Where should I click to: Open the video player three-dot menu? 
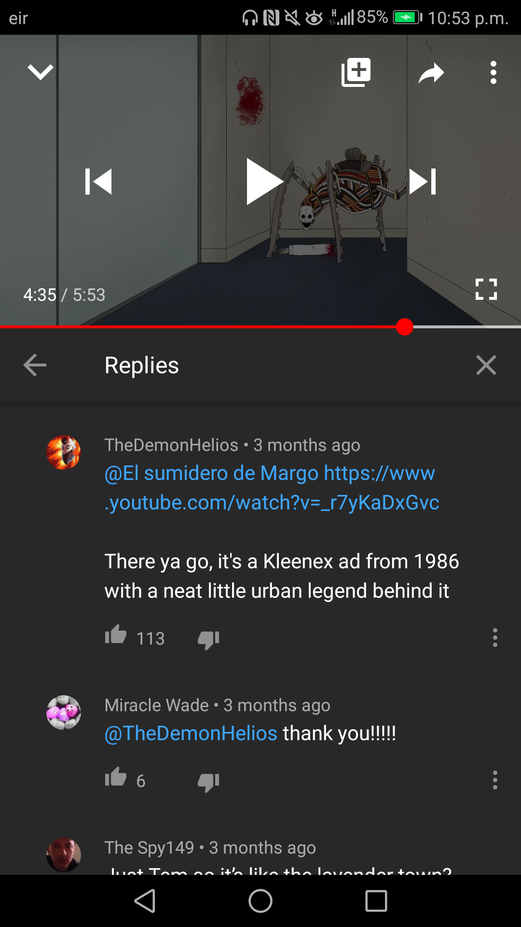tap(493, 72)
